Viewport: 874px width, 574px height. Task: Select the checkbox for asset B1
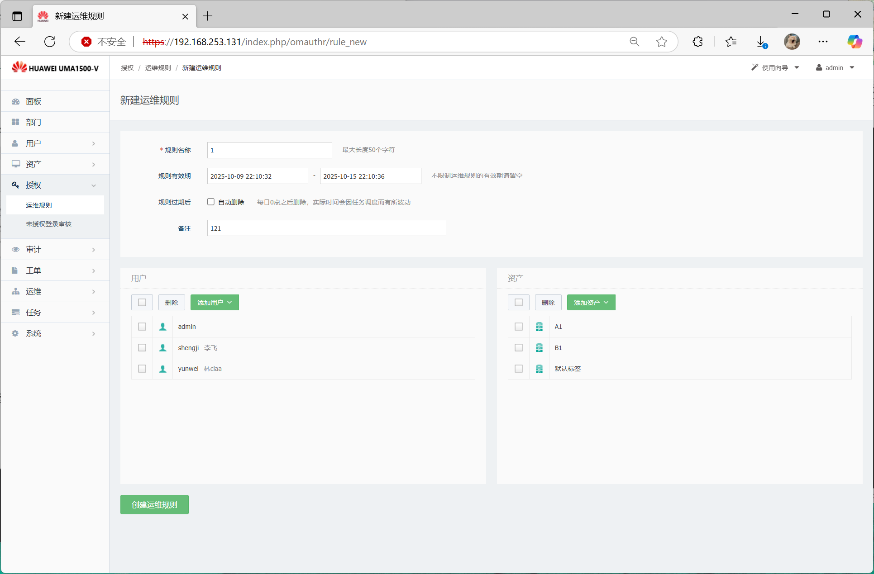(x=519, y=348)
